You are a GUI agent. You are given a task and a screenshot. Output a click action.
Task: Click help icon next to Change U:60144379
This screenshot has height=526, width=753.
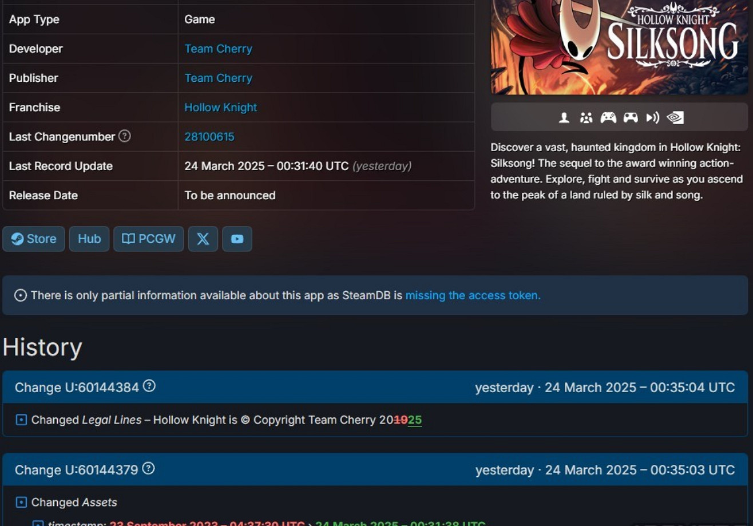pyautogui.click(x=148, y=469)
